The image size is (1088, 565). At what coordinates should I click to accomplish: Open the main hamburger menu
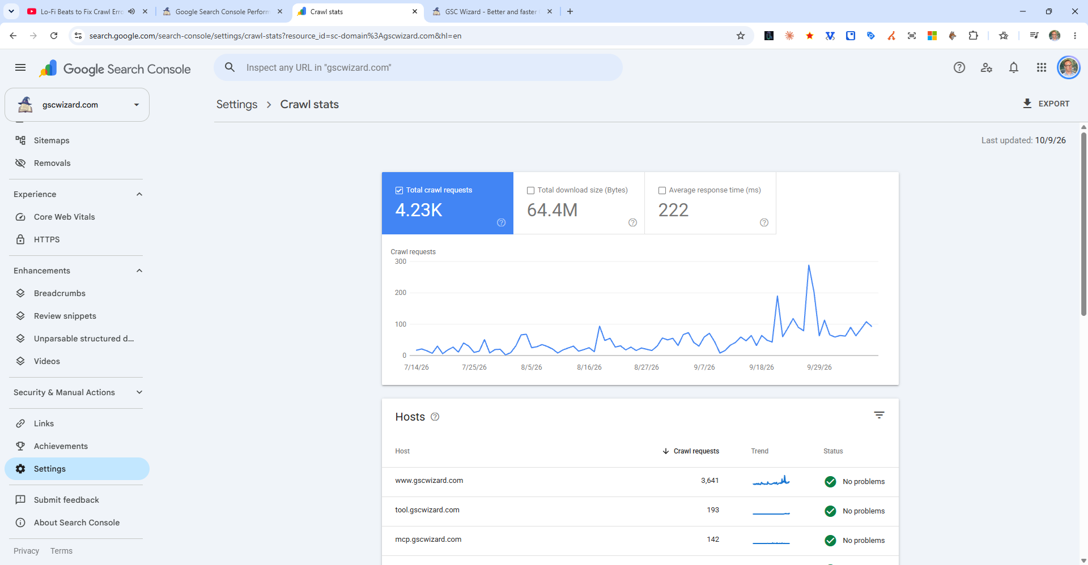click(20, 68)
